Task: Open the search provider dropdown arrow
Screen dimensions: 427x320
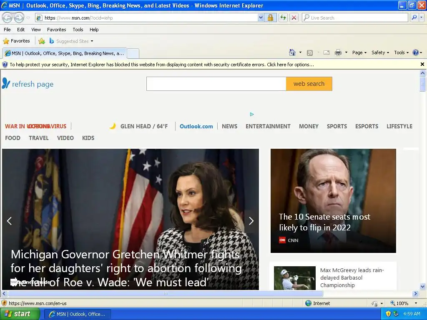Action: point(421,17)
